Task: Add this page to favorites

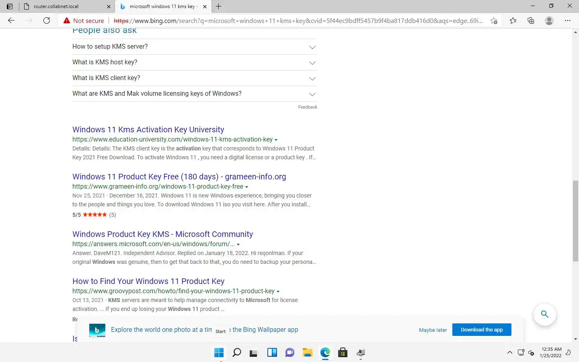Action: click(x=494, y=21)
